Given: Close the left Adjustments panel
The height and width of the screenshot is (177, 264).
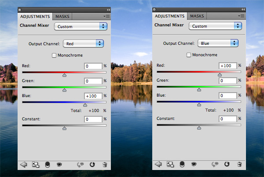Looking at the screenshot, I should point(20,10).
